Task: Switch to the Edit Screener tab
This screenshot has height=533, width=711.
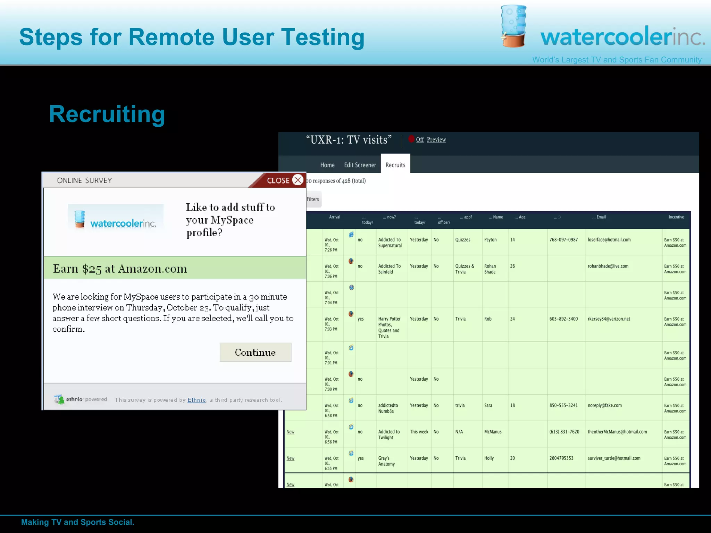Action: [x=360, y=165]
